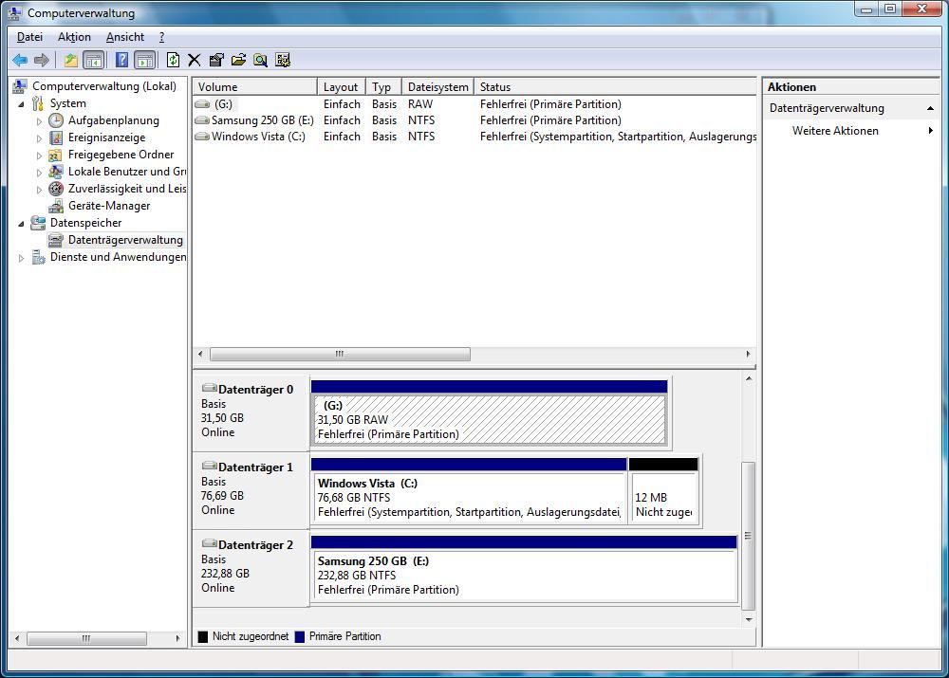
Task: Toggle the show/hide action pane icon
Action: click(x=144, y=60)
